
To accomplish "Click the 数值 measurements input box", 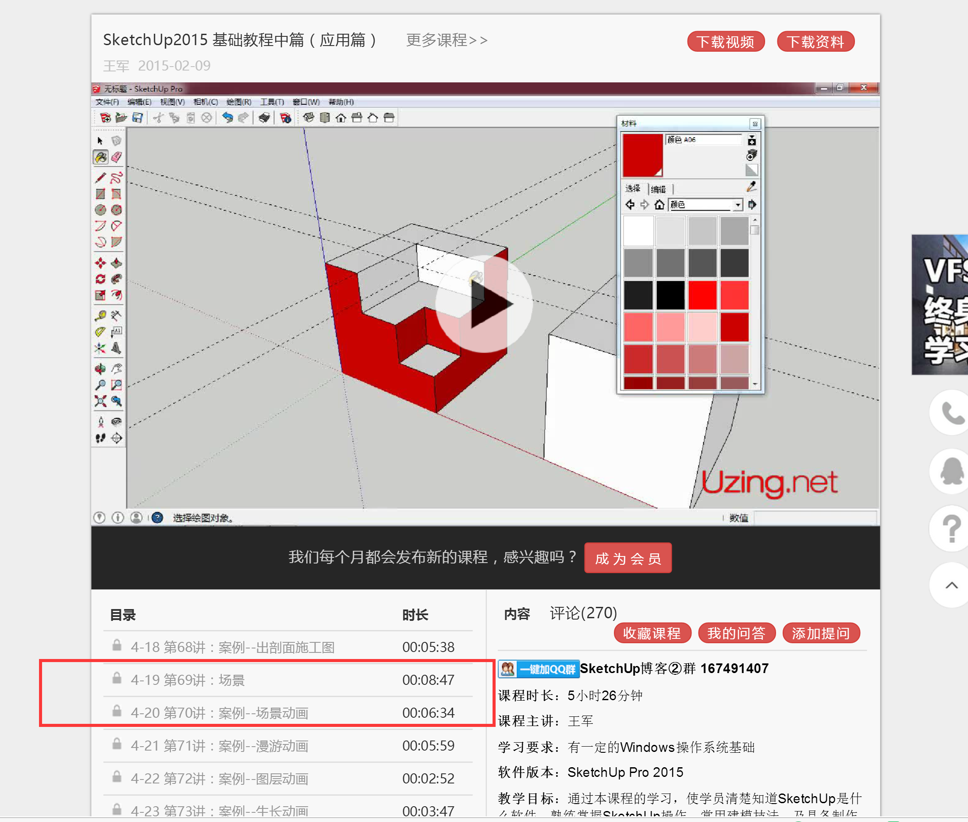I will click(x=815, y=518).
